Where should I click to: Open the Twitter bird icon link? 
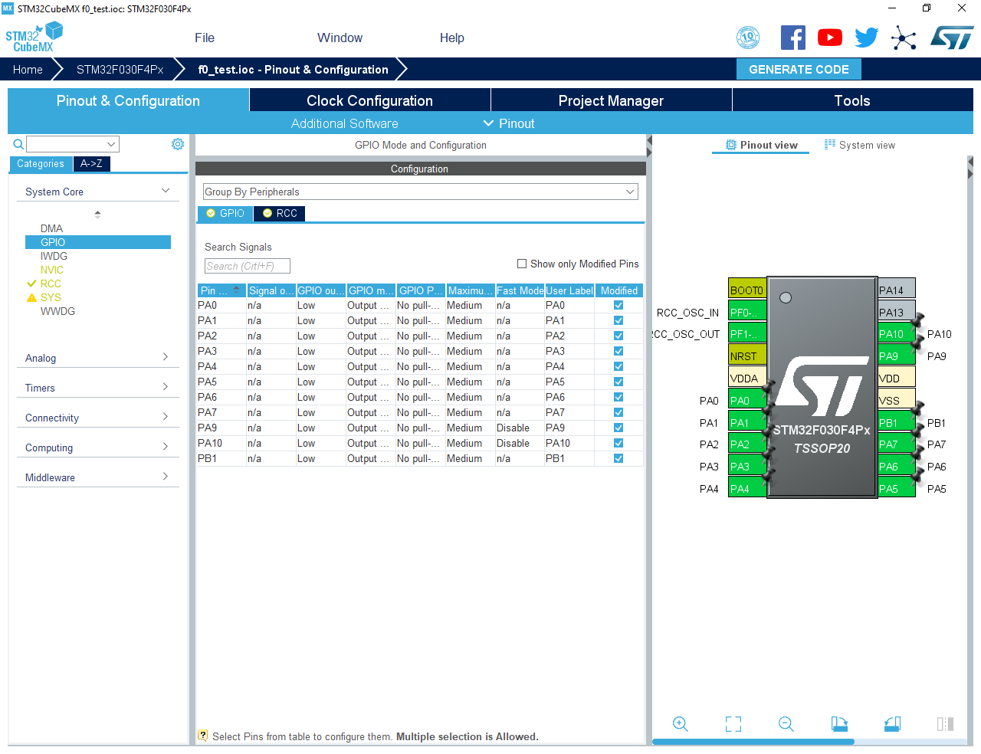pos(867,38)
